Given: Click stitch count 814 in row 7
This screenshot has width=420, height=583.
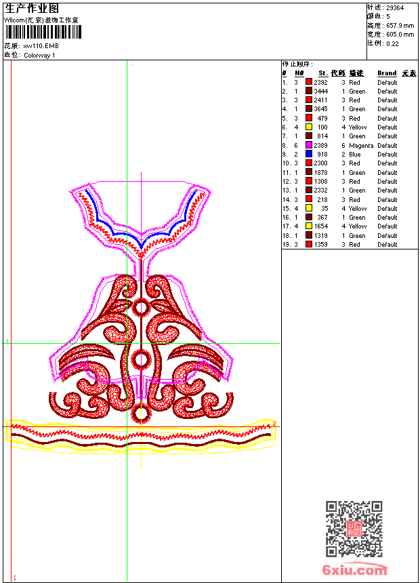Looking at the screenshot, I should (x=322, y=136).
